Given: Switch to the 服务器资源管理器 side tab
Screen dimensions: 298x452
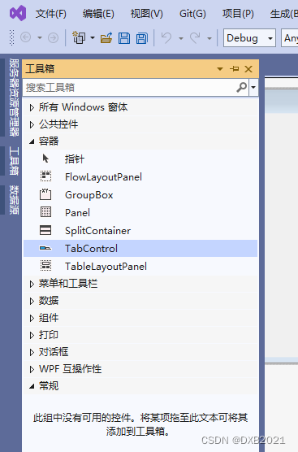Looking at the screenshot, I should point(14,98).
